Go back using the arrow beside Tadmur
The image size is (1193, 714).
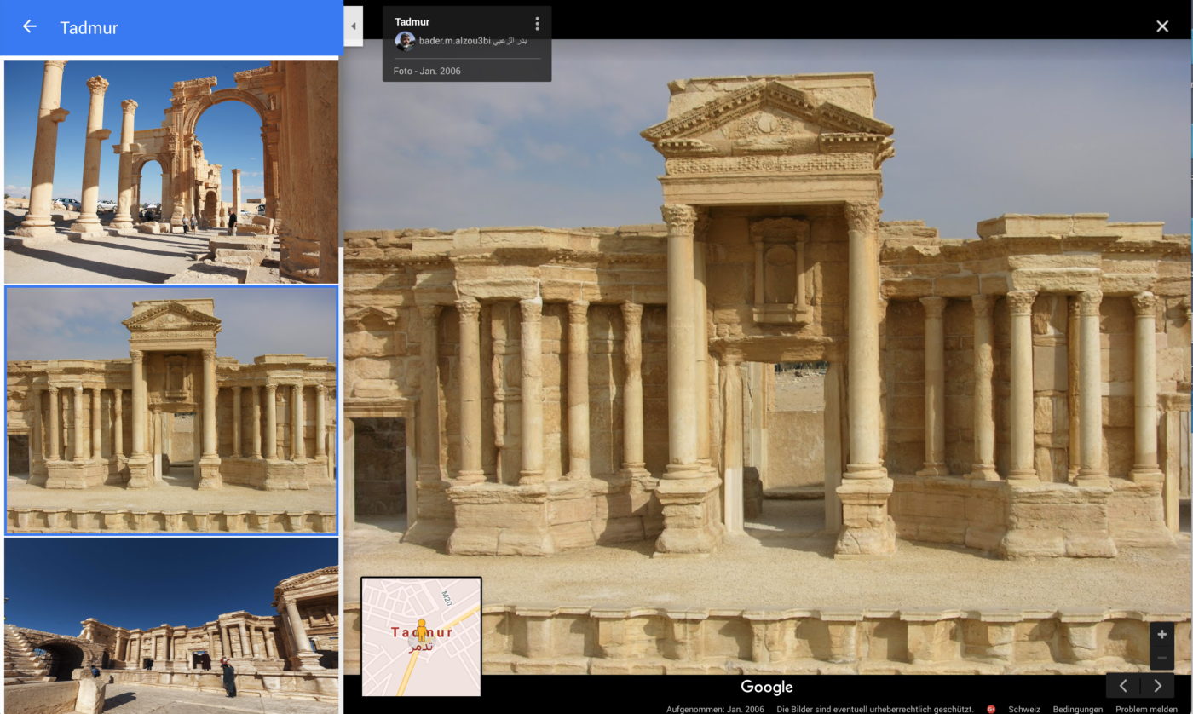tap(30, 27)
